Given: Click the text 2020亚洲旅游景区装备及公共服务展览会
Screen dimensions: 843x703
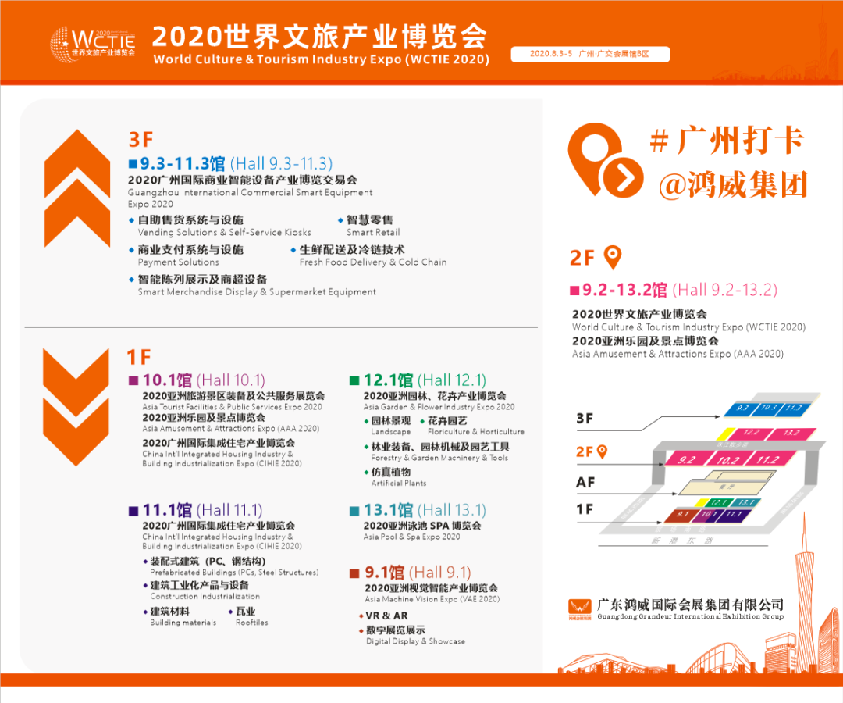Looking at the screenshot, I should tap(233, 396).
